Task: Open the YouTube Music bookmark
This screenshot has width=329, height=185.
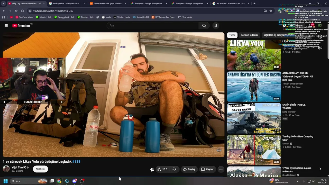Action: [x=24, y=17]
